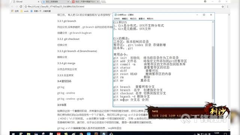
Task: Open the Action Center notification icon
Action: [225, 134]
